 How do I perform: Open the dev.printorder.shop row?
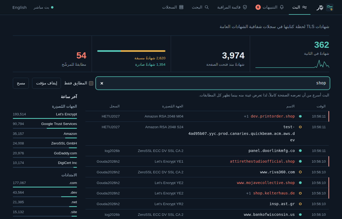[x=207, y=116]
